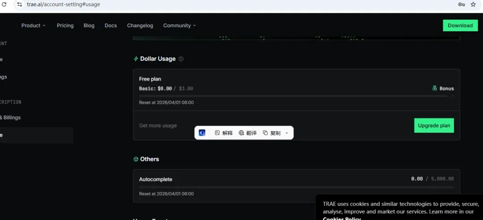
Task: Click the Upgrade plan button
Action: tap(434, 125)
